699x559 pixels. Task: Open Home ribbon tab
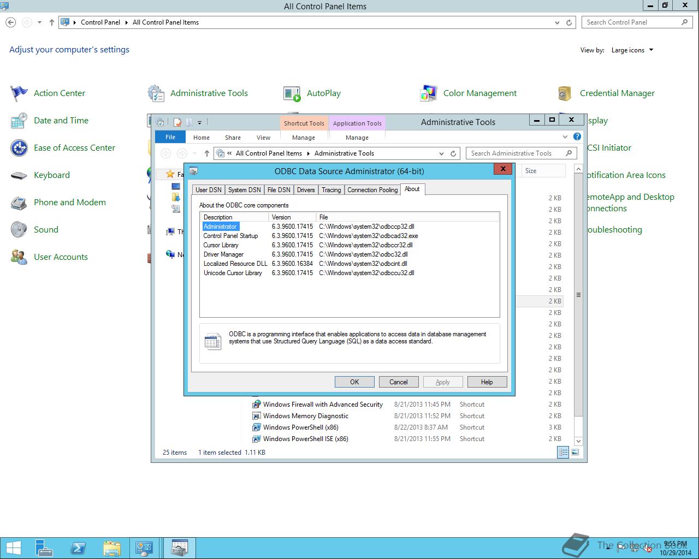202,138
